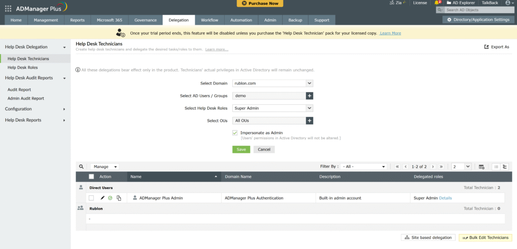Open the apps grid launcher icon

(8, 8)
